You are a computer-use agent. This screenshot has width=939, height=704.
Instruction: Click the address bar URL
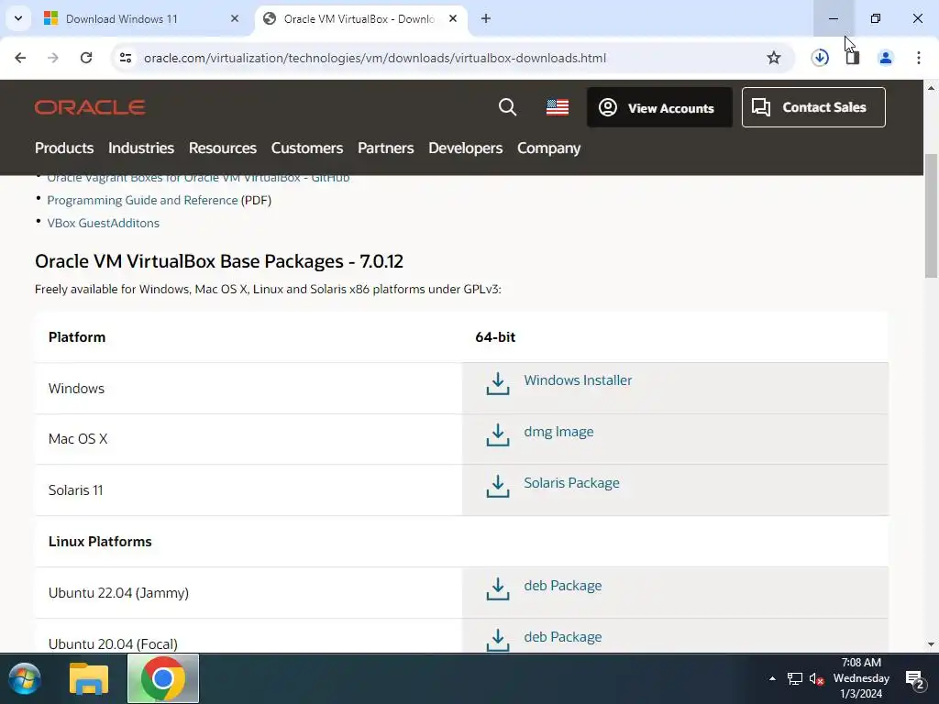[375, 58]
